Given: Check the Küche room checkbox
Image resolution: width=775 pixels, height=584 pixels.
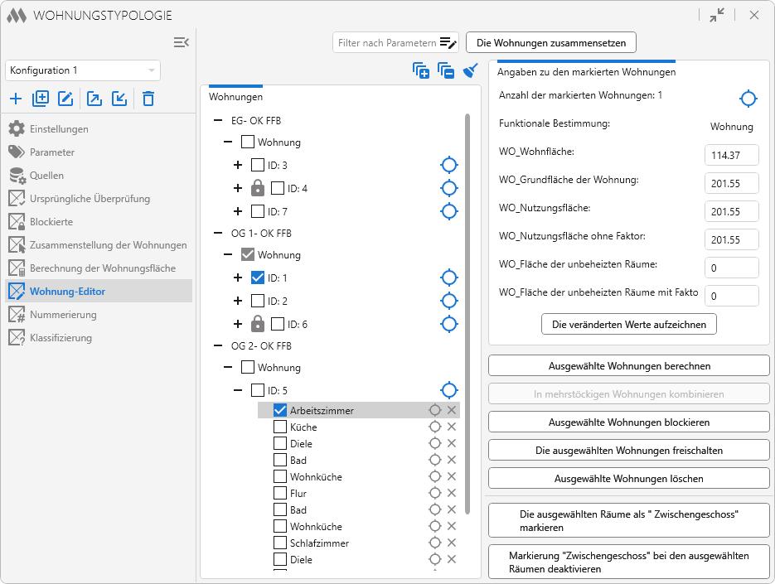Looking at the screenshot, I should 280,427.
